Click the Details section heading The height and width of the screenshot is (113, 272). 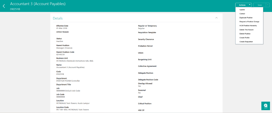click(58, 18)
